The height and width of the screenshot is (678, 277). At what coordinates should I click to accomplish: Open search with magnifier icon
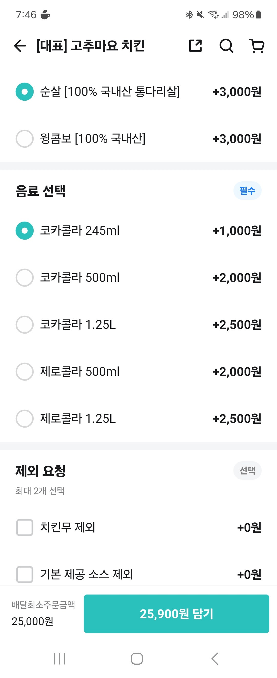tap(226, 46)
